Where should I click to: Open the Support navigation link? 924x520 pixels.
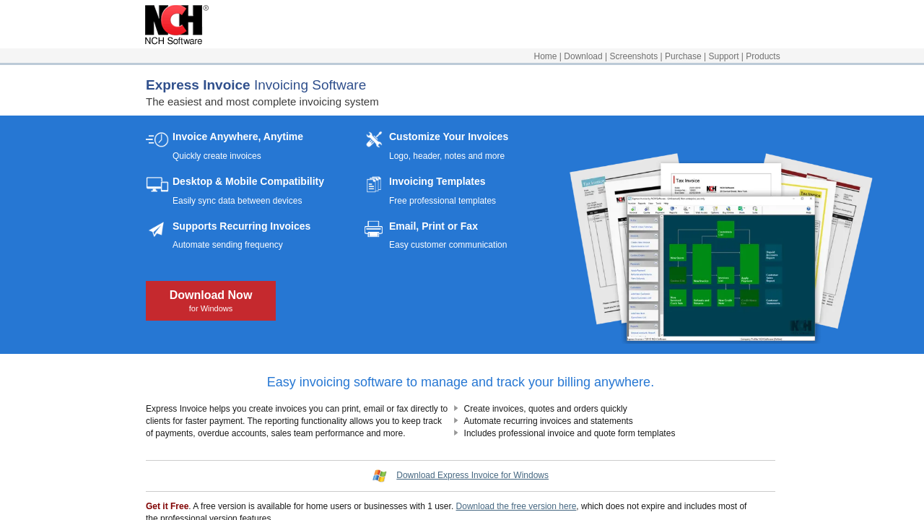point(723,56)
